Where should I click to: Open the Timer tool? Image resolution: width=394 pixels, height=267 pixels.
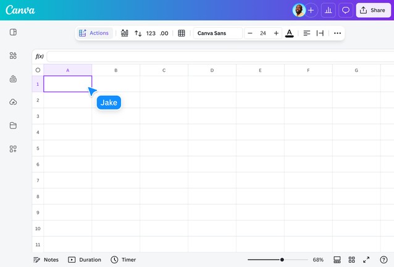click(x=124, y=260)
